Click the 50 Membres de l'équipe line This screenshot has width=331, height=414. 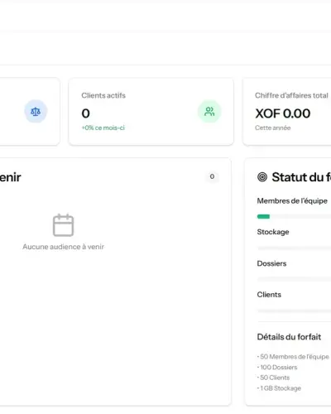click(293, 357)
